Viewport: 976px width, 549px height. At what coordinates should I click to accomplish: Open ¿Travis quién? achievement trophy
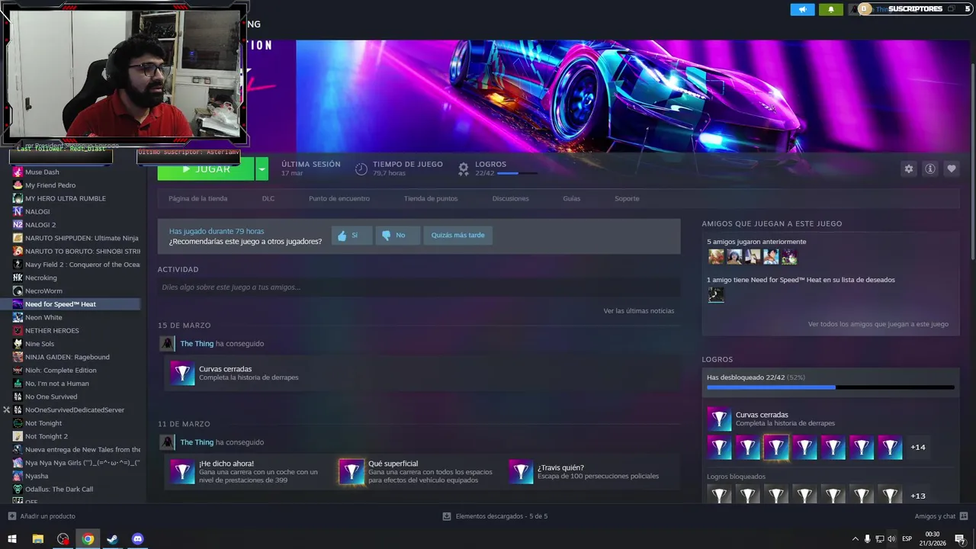521,472
